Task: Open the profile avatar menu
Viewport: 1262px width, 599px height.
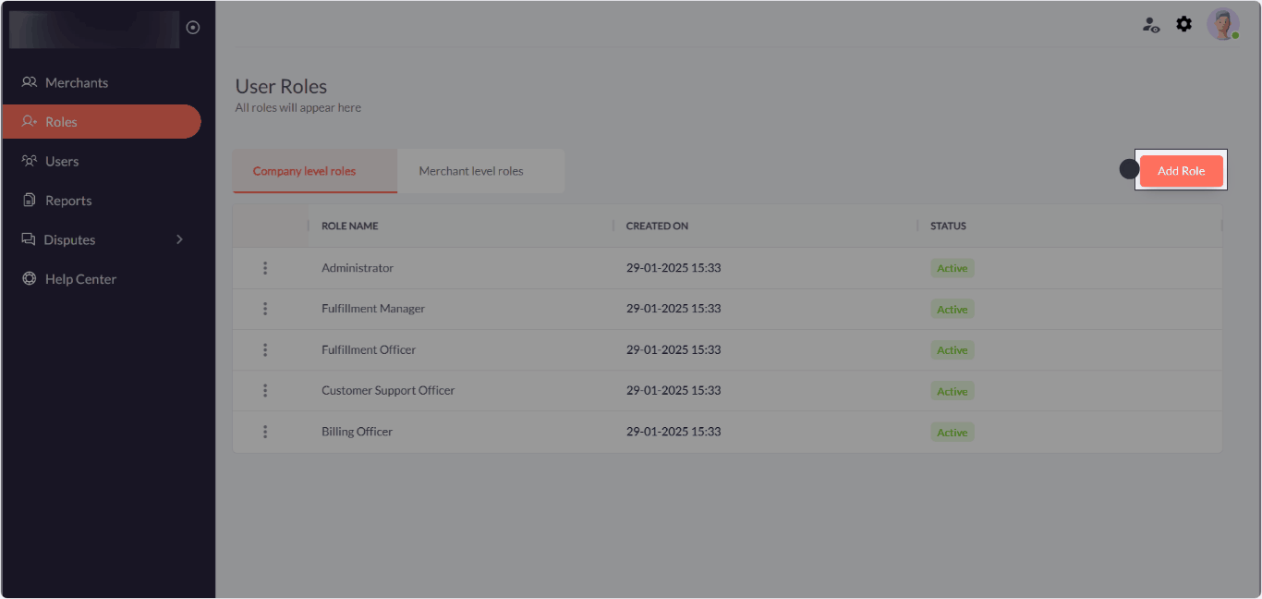Action: [1223, 24]
